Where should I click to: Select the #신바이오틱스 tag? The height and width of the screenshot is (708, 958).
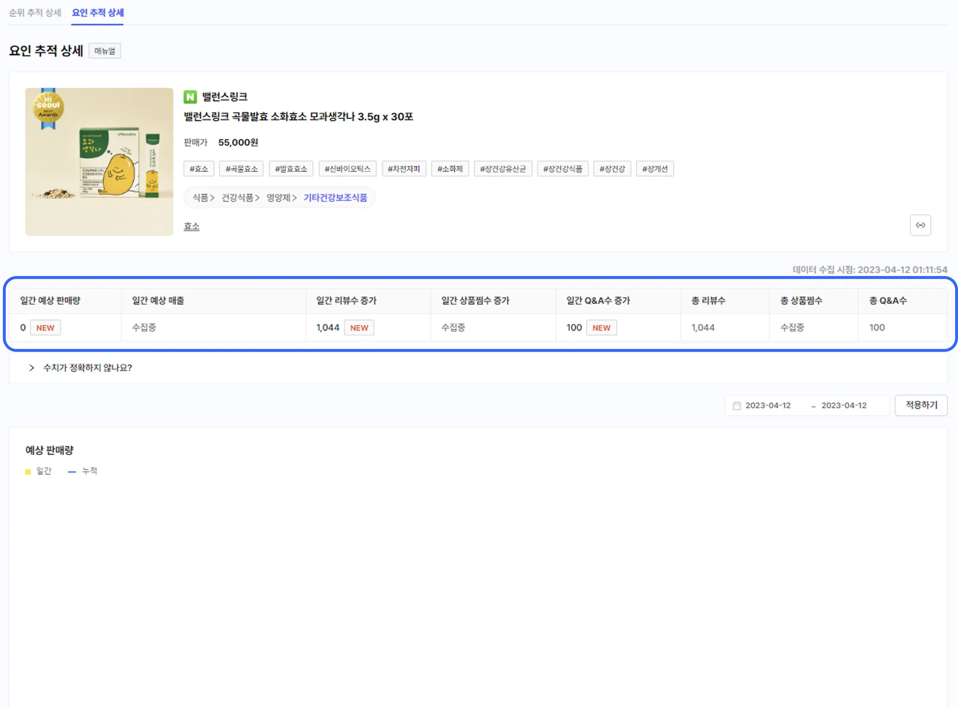(x=348, y=169)
